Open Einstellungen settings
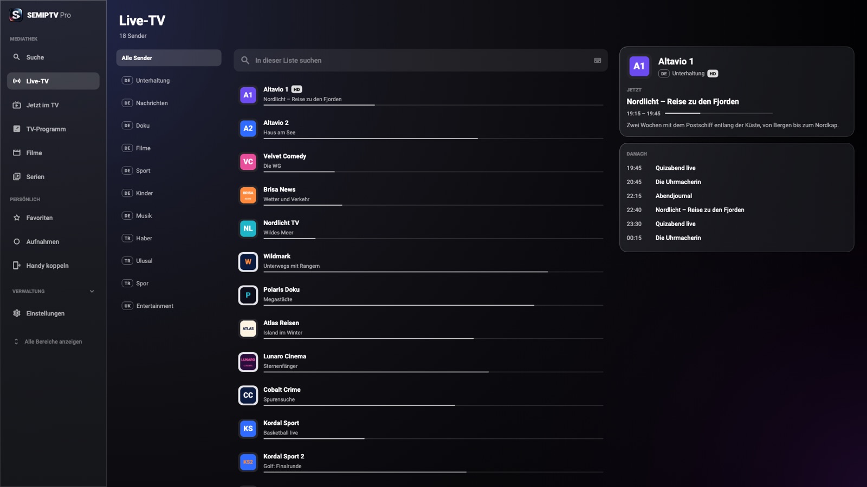The height and width of the screenshot is (487, 867). tap(53, 313)
